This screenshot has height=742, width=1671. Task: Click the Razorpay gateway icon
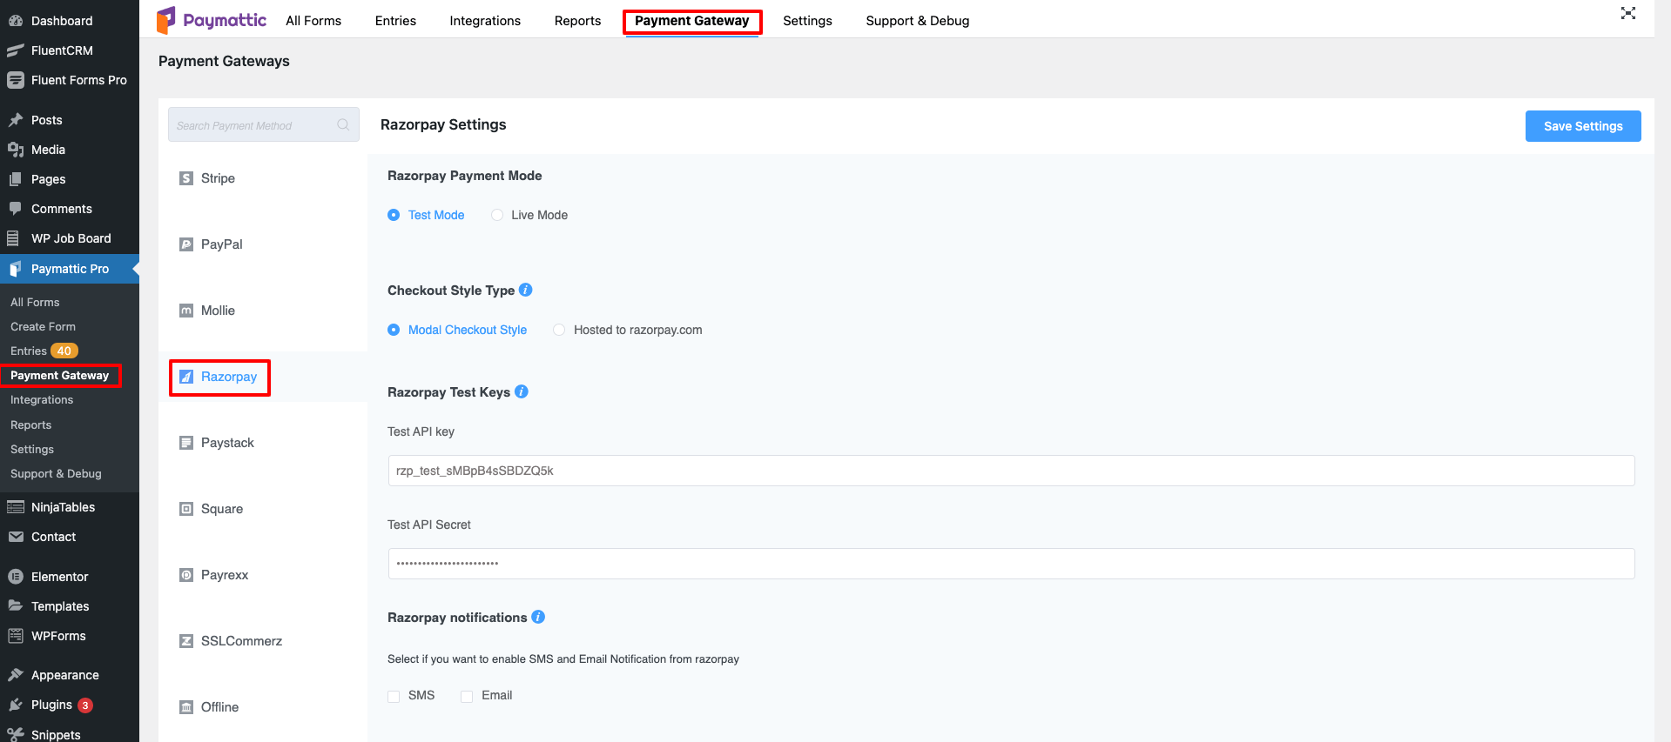(x=186, y=377)
